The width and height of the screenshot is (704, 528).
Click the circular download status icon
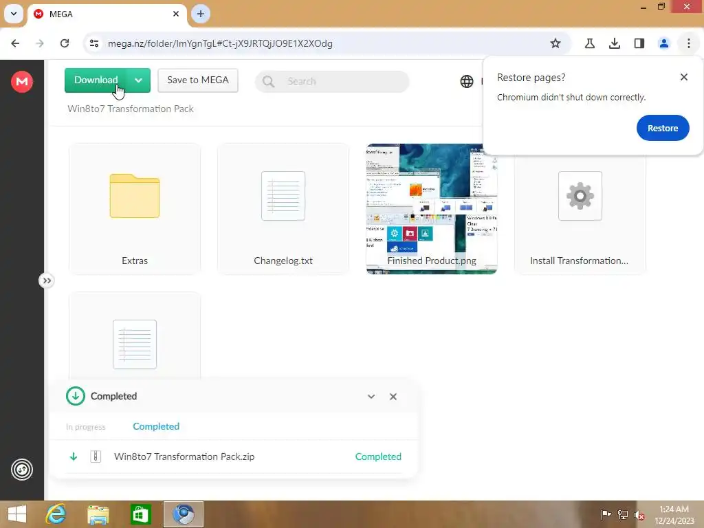point(76,396)
